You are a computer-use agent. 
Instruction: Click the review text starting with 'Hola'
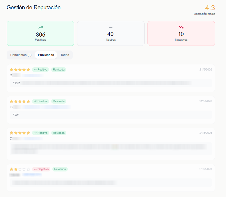(111, 83)
